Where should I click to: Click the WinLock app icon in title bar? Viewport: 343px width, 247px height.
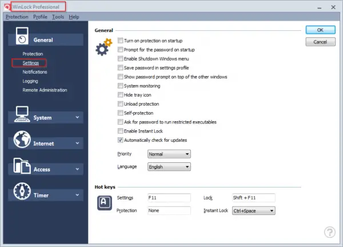[x=7, y=7]
